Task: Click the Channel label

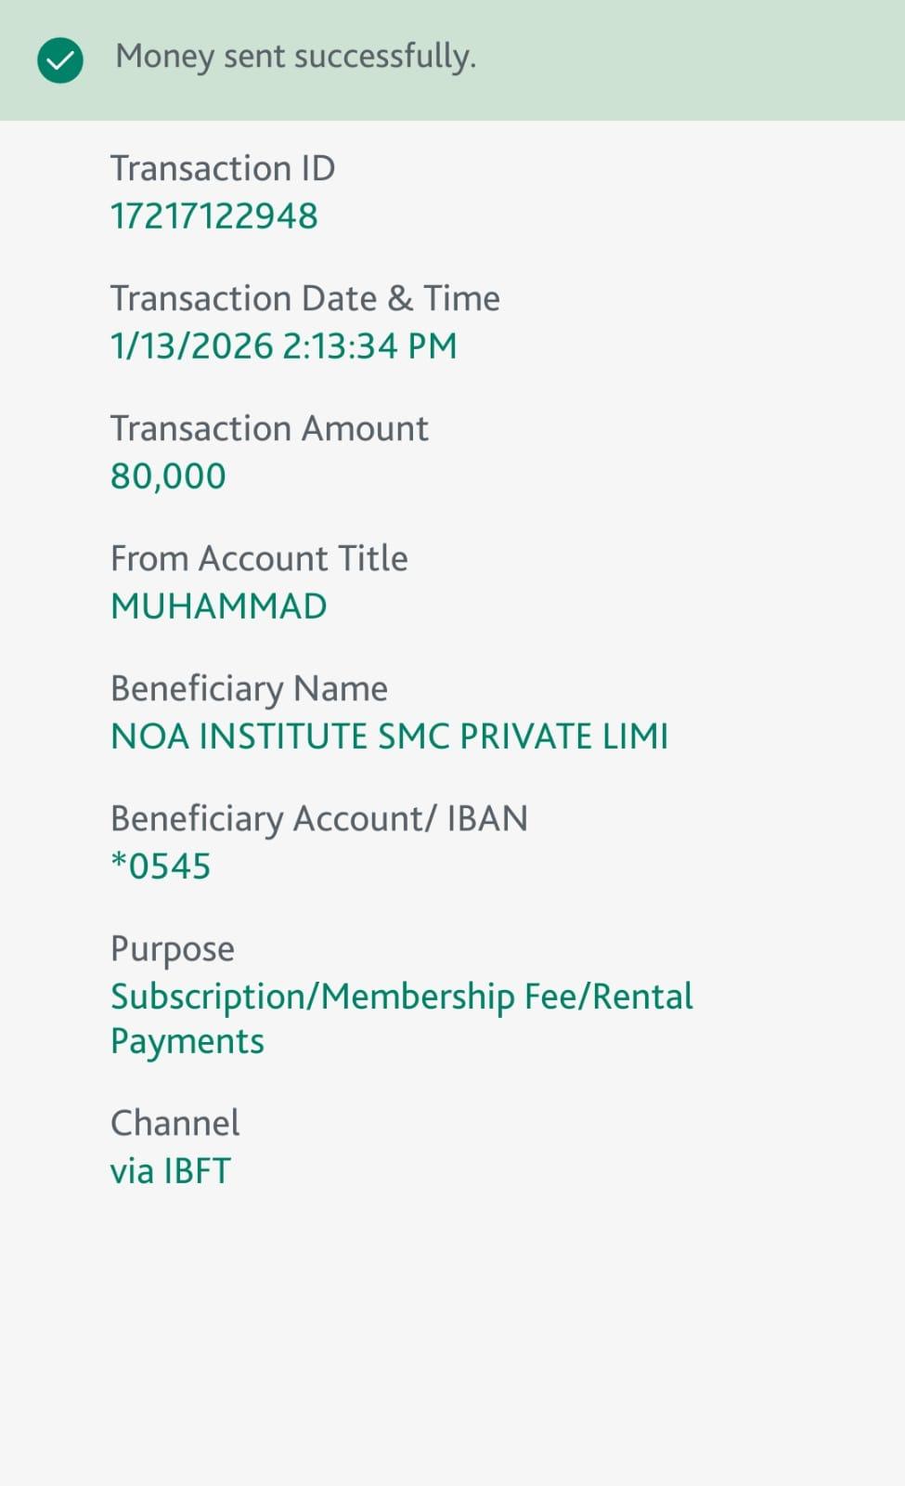Action: coord(175,1123)
